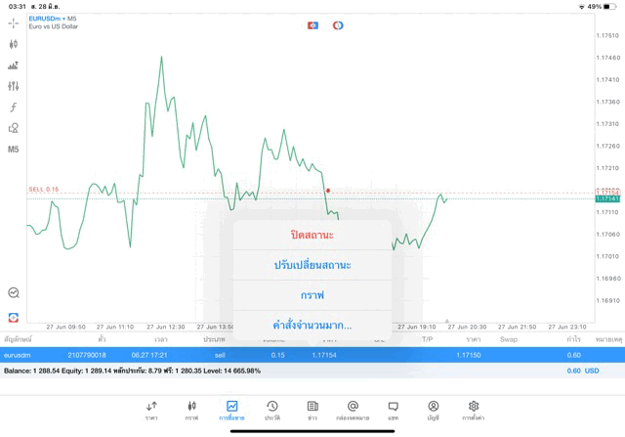
Task: Open the ประวัติ history tab
Action: point(272,410)
